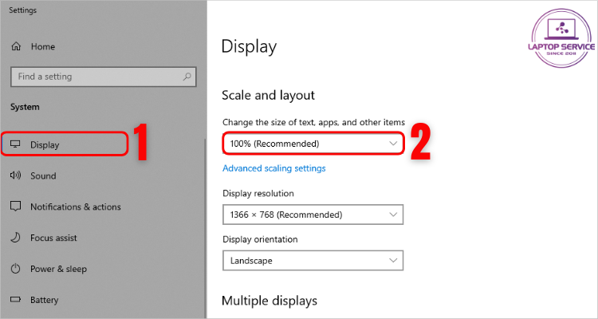
Task: Click the monitor icon beside Display
Action: [15, 144]
